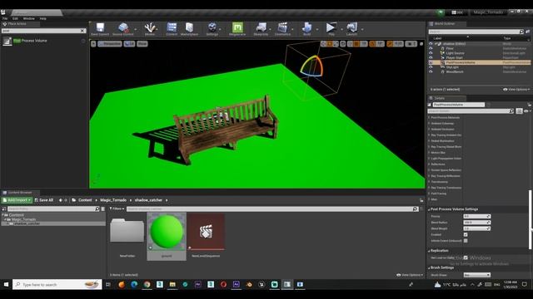Toggle the Enabled checkbox

[466, 234]
